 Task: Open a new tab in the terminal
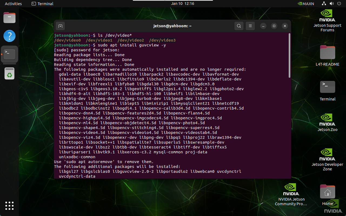click(60, 26)
